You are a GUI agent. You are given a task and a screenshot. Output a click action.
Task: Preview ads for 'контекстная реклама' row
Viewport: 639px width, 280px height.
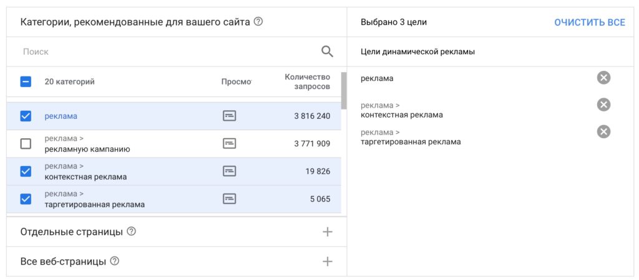click(230, 171)
